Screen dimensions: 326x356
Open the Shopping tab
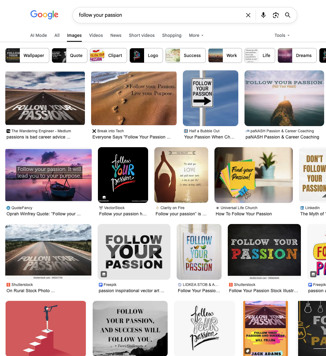172,35
